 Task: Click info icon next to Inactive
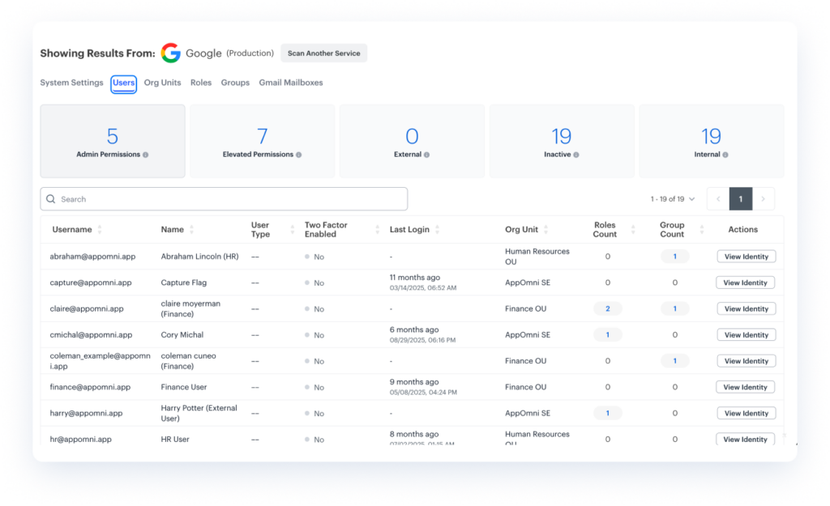point(577,155)
